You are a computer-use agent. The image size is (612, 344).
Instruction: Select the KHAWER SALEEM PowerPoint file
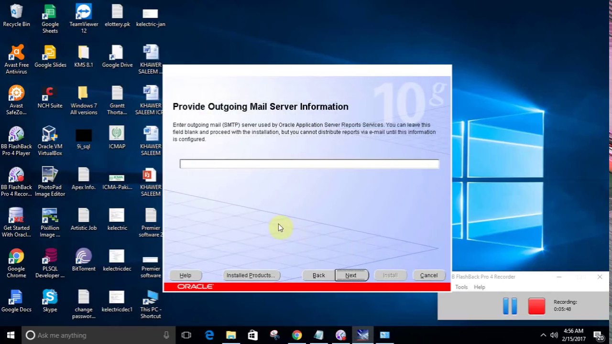point(151,182)
